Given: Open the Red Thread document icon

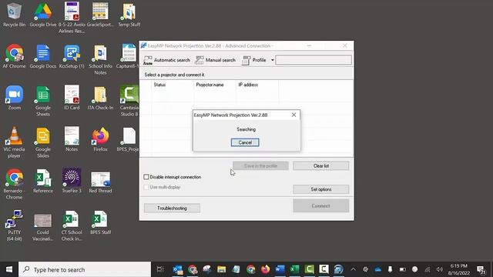Looking at the screenshot, I should 100,181.
